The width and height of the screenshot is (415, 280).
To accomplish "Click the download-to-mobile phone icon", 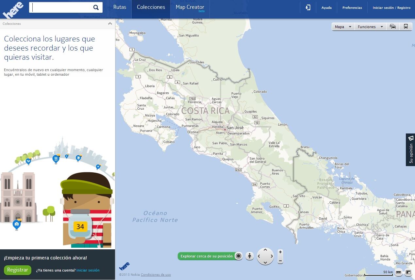I will pyautogui.click(x=308, y=8).
